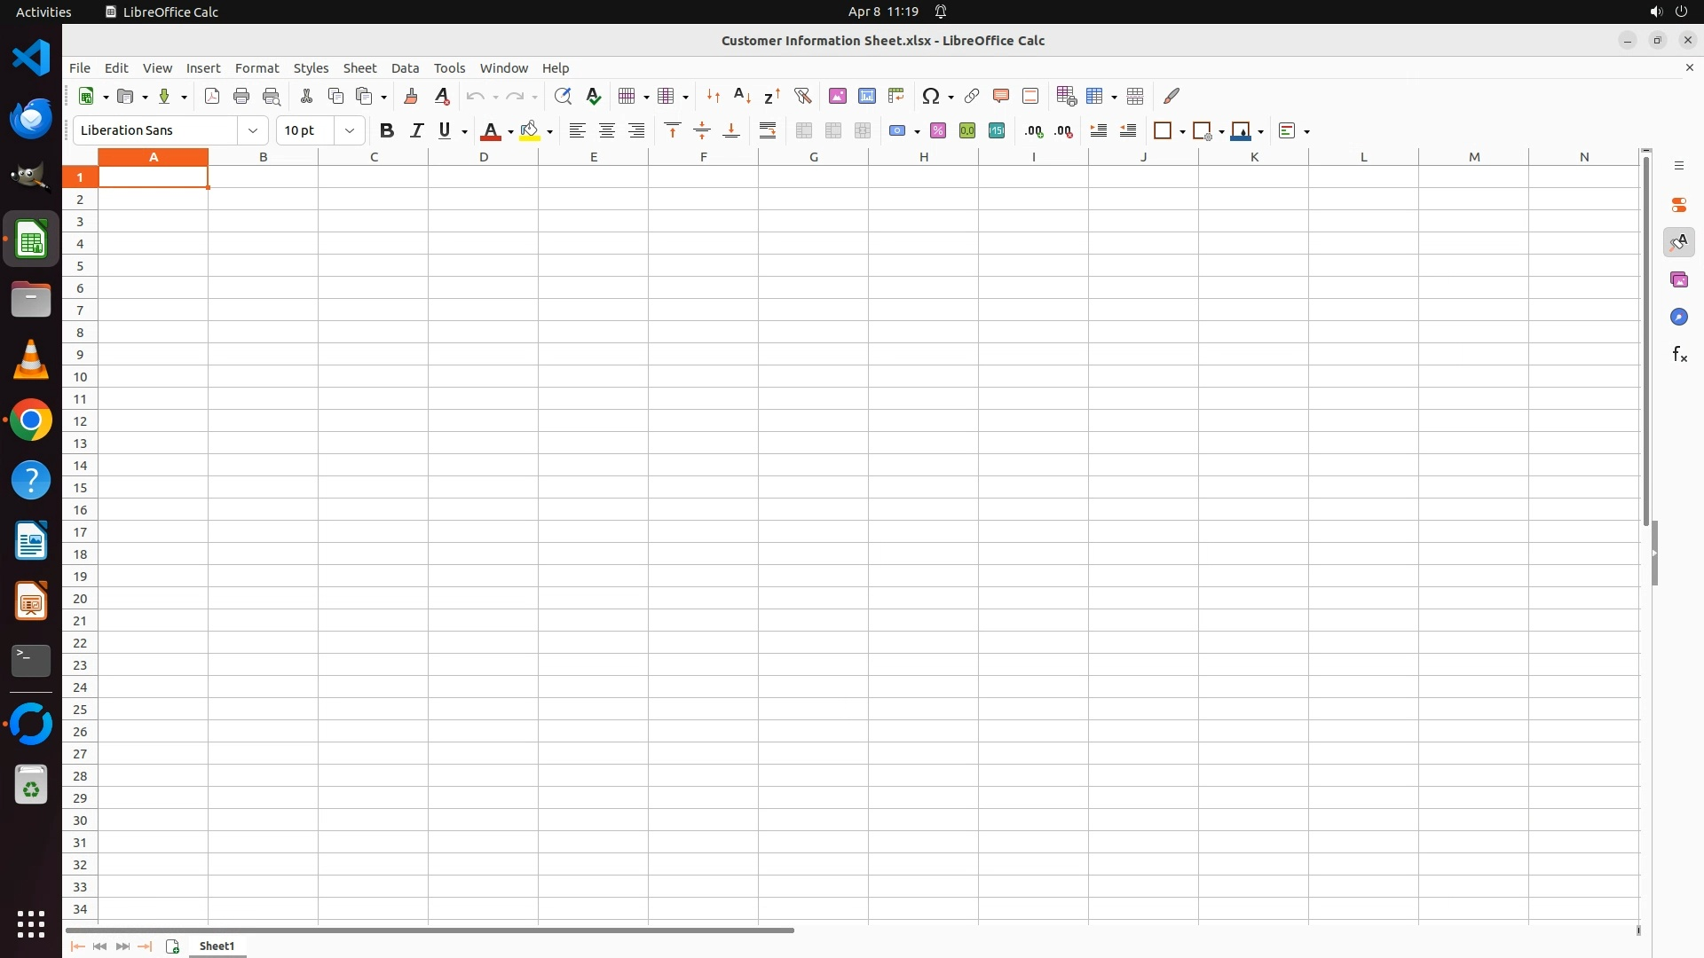Click the Insert Comment icon
Viewport: 1704px width, 958px height.
click(x=1001, y=96)
